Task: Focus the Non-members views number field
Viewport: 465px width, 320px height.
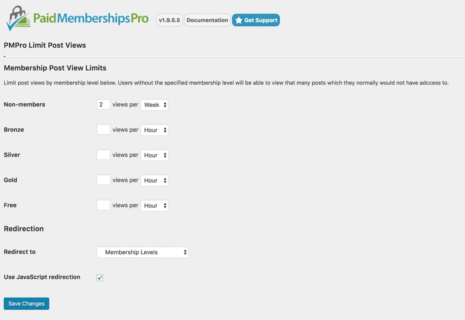Action: [103, 104]
